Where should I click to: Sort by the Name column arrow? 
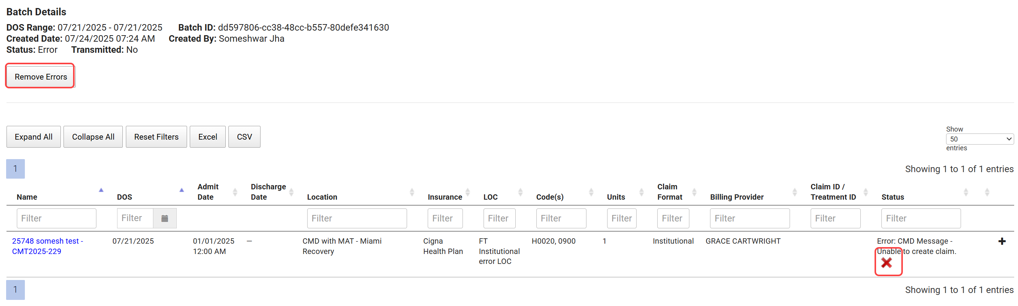(101, 190)
